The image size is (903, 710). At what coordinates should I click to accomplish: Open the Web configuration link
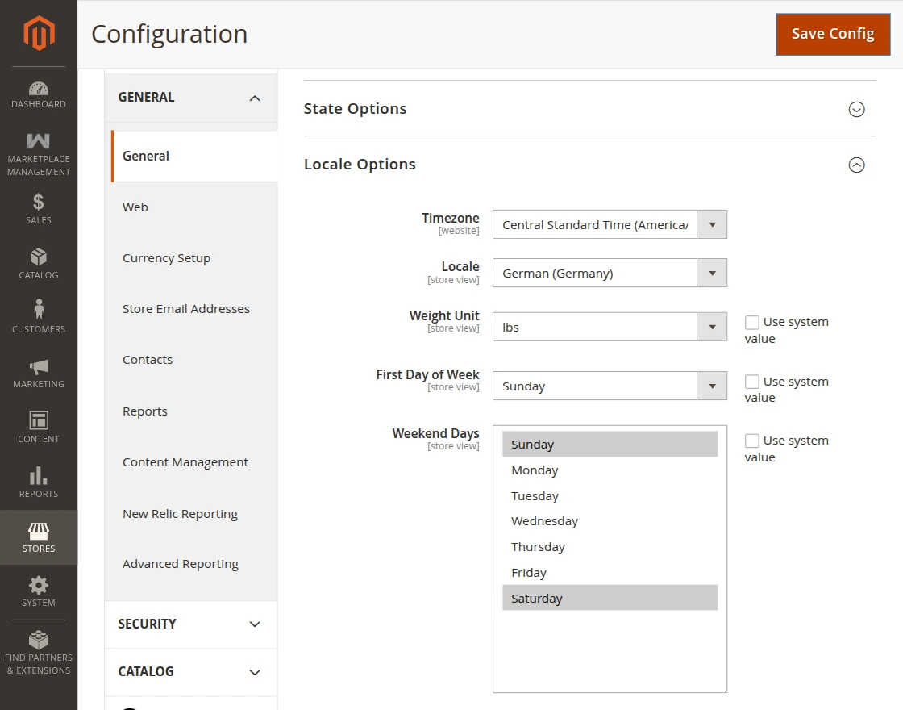[135, 207]
